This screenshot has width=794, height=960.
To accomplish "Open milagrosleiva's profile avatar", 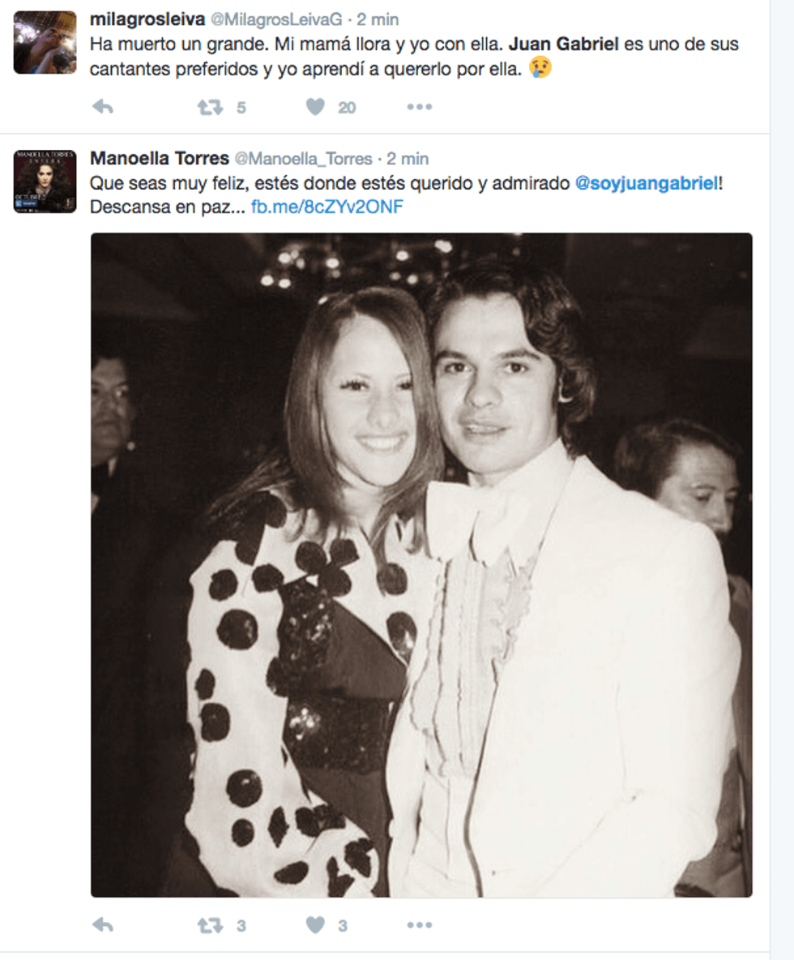I will coord(45,42).
